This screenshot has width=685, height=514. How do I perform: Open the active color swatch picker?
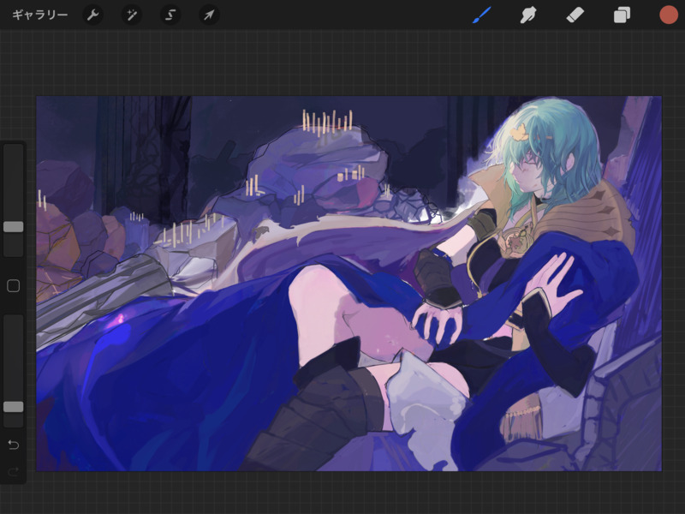pyautogui.click(x=669, y=15)
